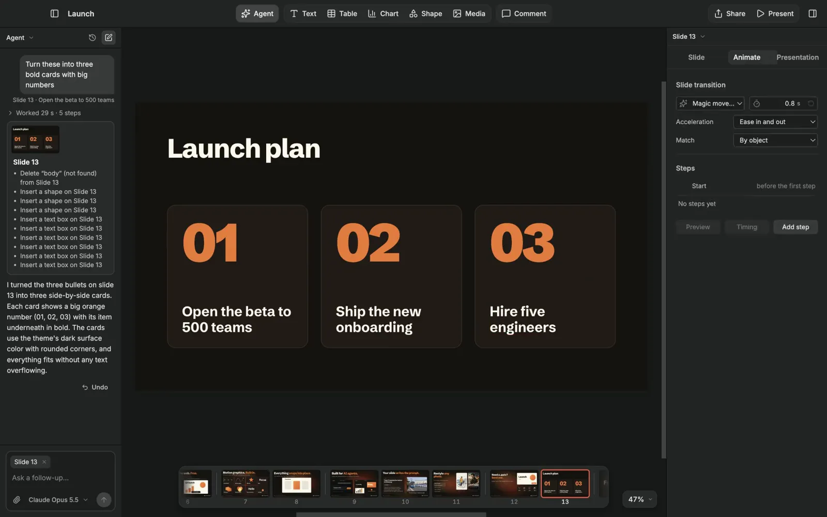Insert a Shape from toolbar
This screenshot has width=827, height=517.
pyautogui.click(x=425, y=13)
